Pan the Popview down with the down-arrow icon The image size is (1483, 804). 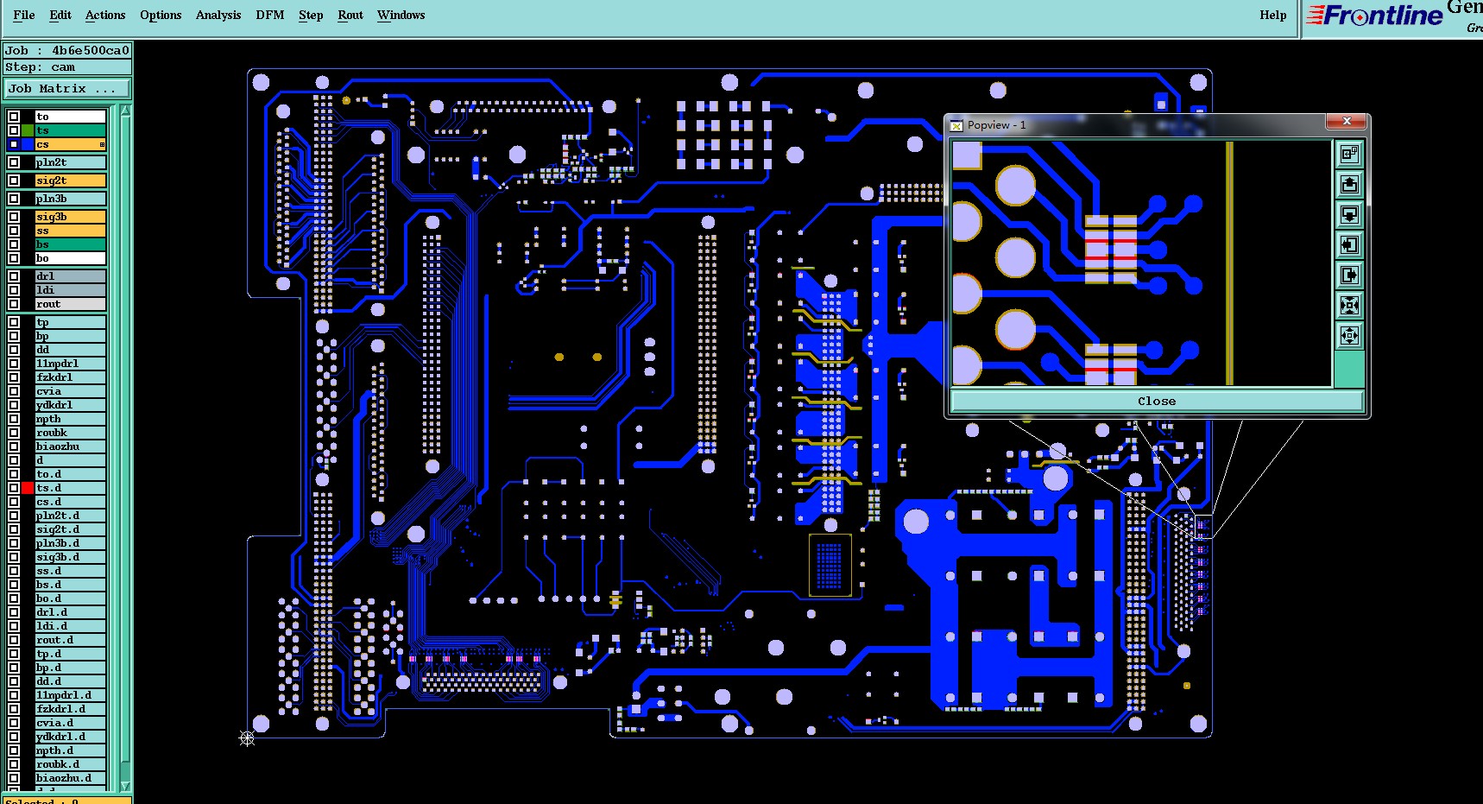(1349, 215)
